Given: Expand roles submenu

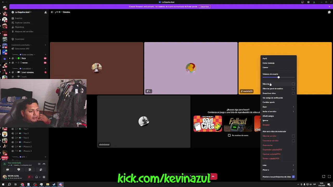Looking at the screenshot, I should (x=279, y=165).
